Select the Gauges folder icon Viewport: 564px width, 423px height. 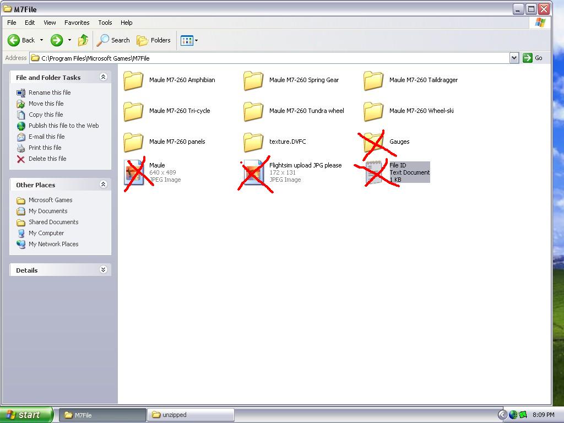[373, 143]
